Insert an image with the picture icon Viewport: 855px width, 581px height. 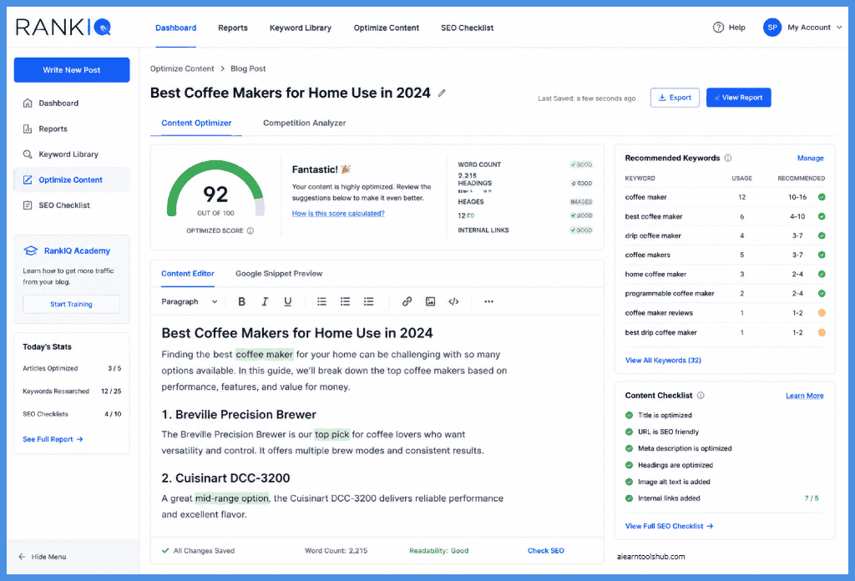tap(430, 301)
